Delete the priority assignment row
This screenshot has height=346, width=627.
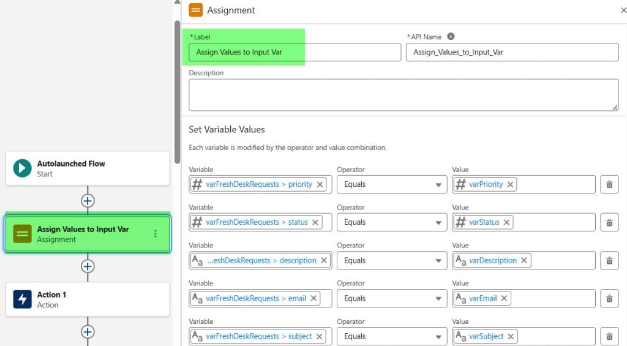tap(609, 184)
